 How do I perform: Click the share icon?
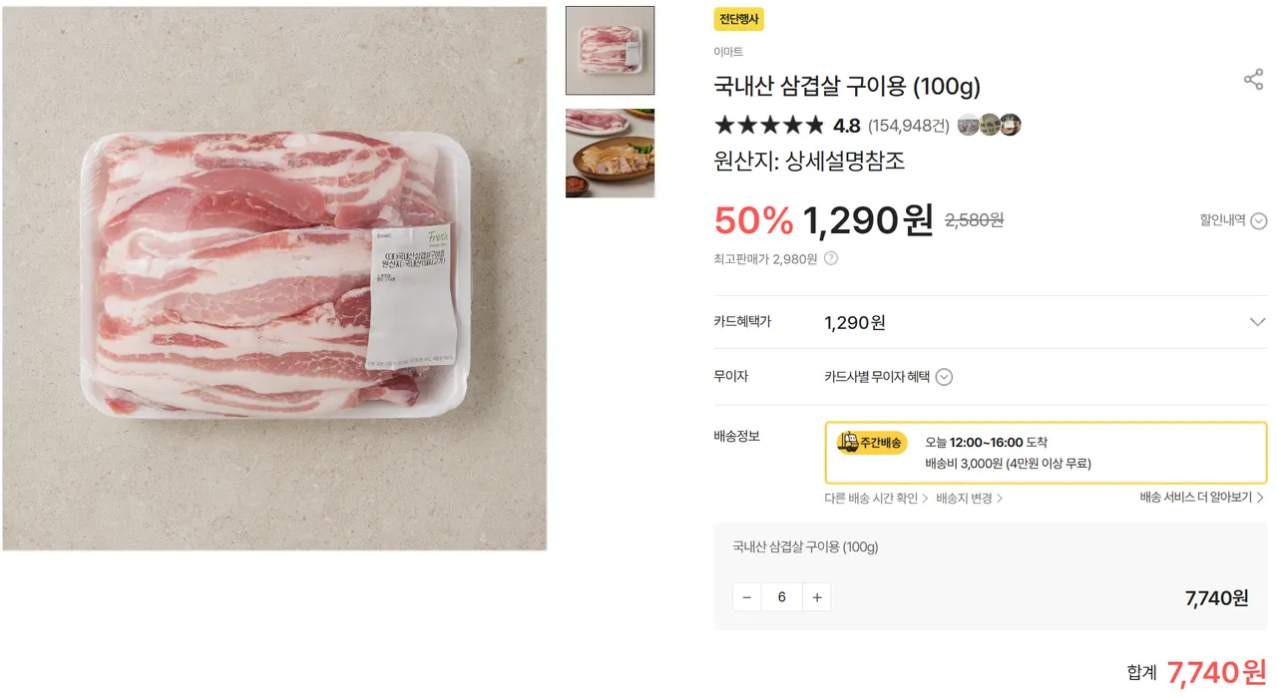[1253, 81]
